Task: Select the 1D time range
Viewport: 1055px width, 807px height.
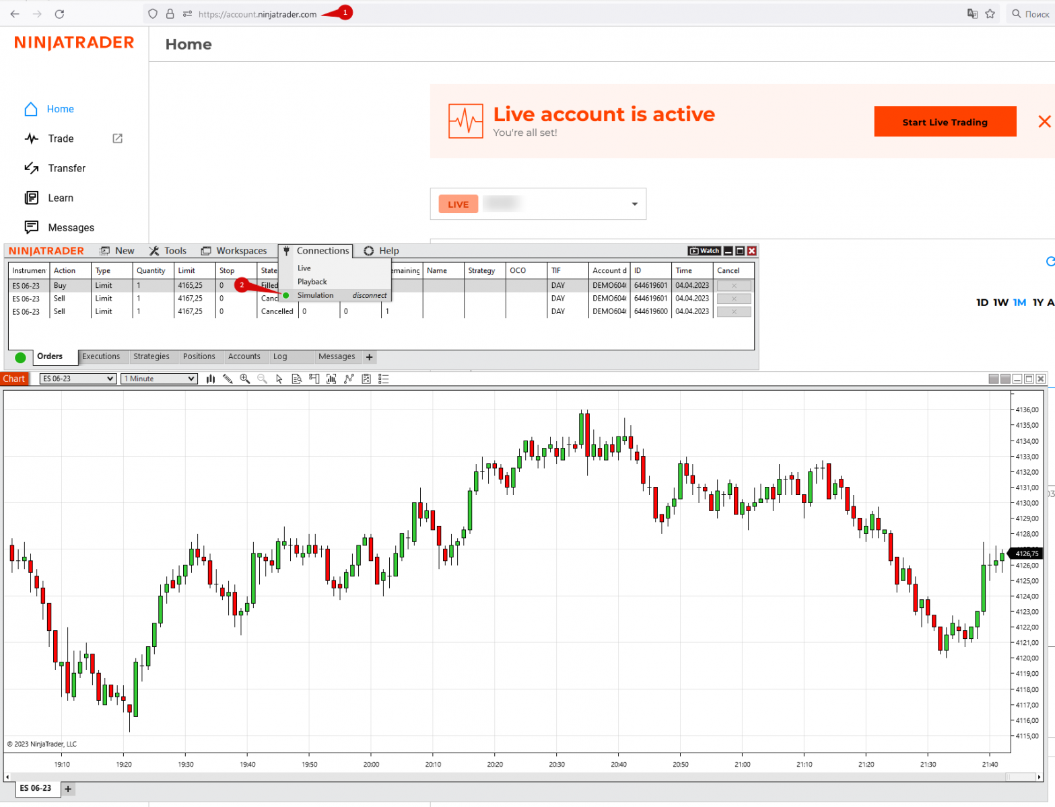Action: [x=982, y=303]
